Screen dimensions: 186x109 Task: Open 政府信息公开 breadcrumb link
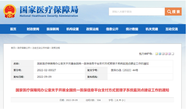click(x=24, y=48)
